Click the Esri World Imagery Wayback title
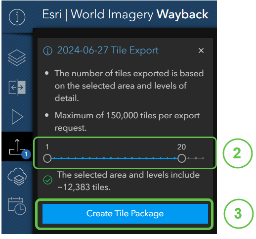Image resolution: width=256 pixels, height=239 pixels. [125, 14]
